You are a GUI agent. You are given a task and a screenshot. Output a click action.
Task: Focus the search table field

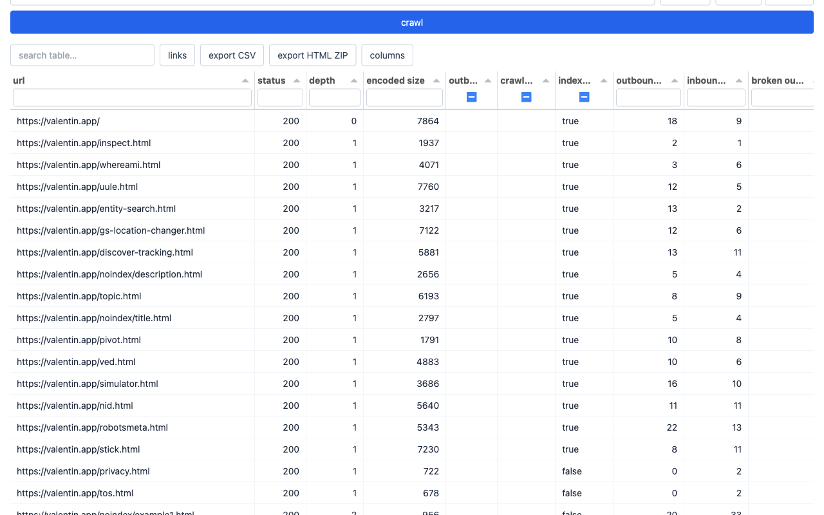(x=82, y=55)
